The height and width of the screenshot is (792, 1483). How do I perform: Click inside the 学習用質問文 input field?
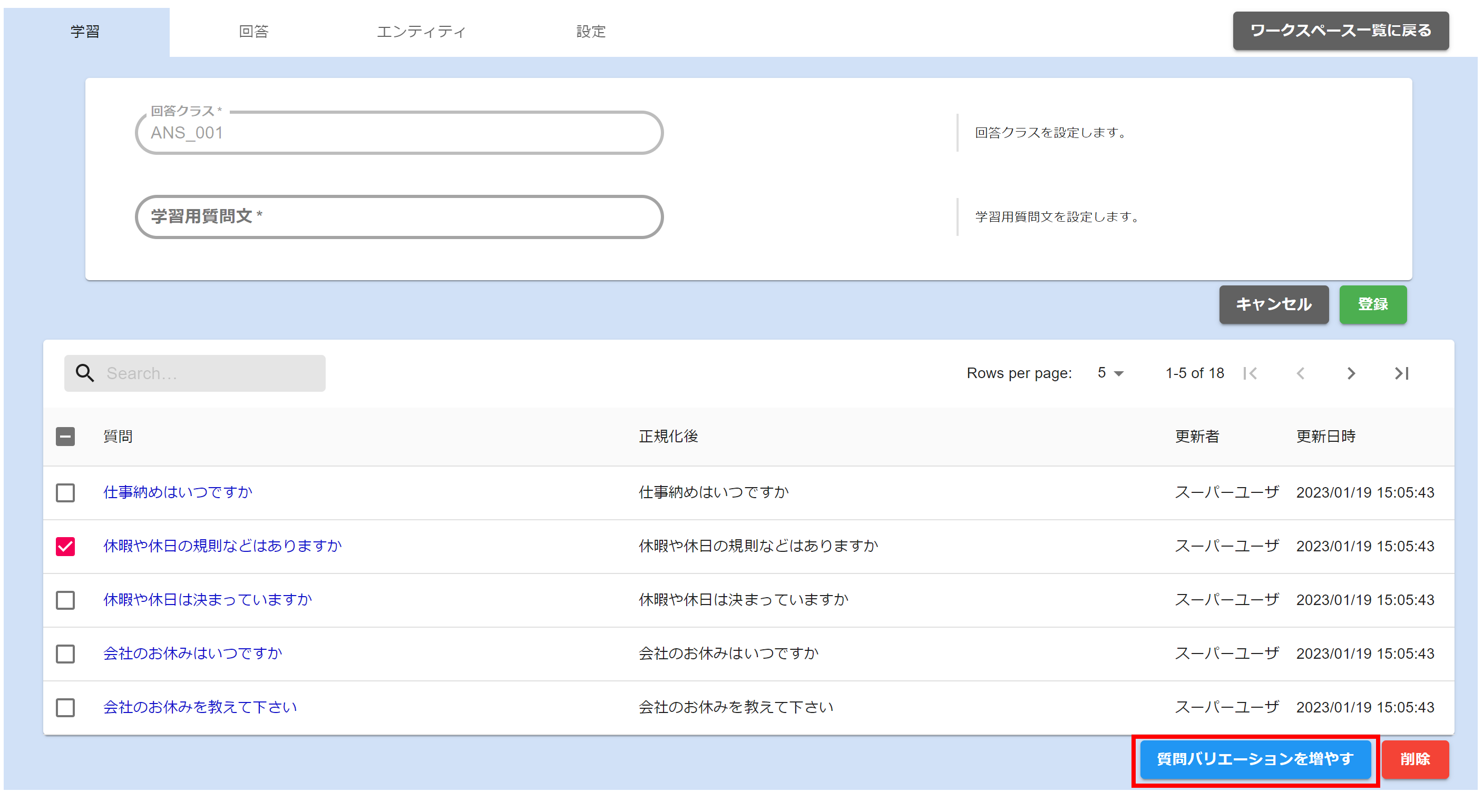[399, 217]
